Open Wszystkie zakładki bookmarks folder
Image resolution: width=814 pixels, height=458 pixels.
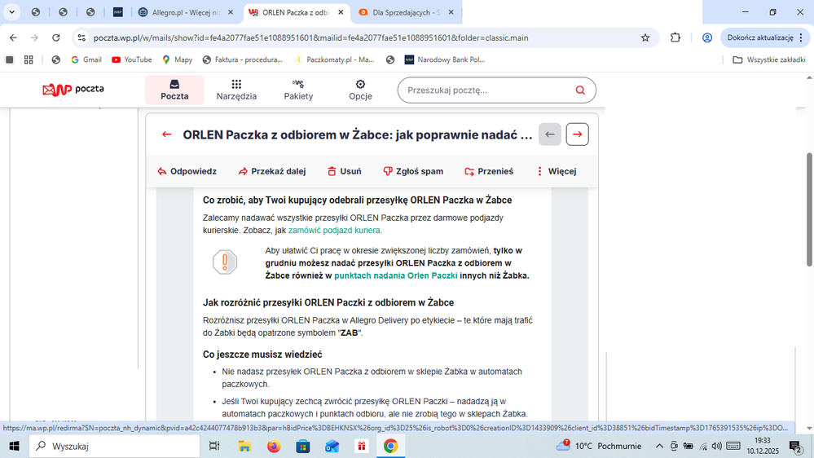coord(768,59)
